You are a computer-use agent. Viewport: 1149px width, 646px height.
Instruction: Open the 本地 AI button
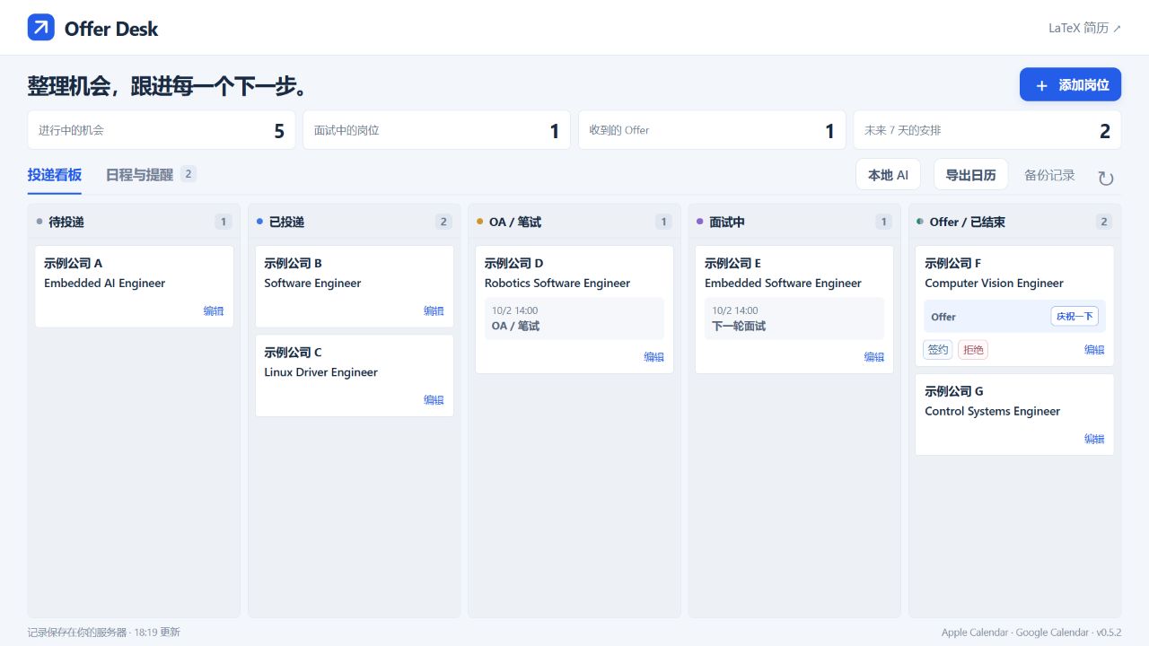[x=888, y=175]
